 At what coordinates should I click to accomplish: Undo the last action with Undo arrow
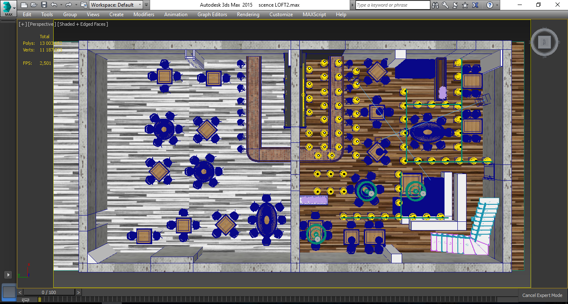click(54, 5)
